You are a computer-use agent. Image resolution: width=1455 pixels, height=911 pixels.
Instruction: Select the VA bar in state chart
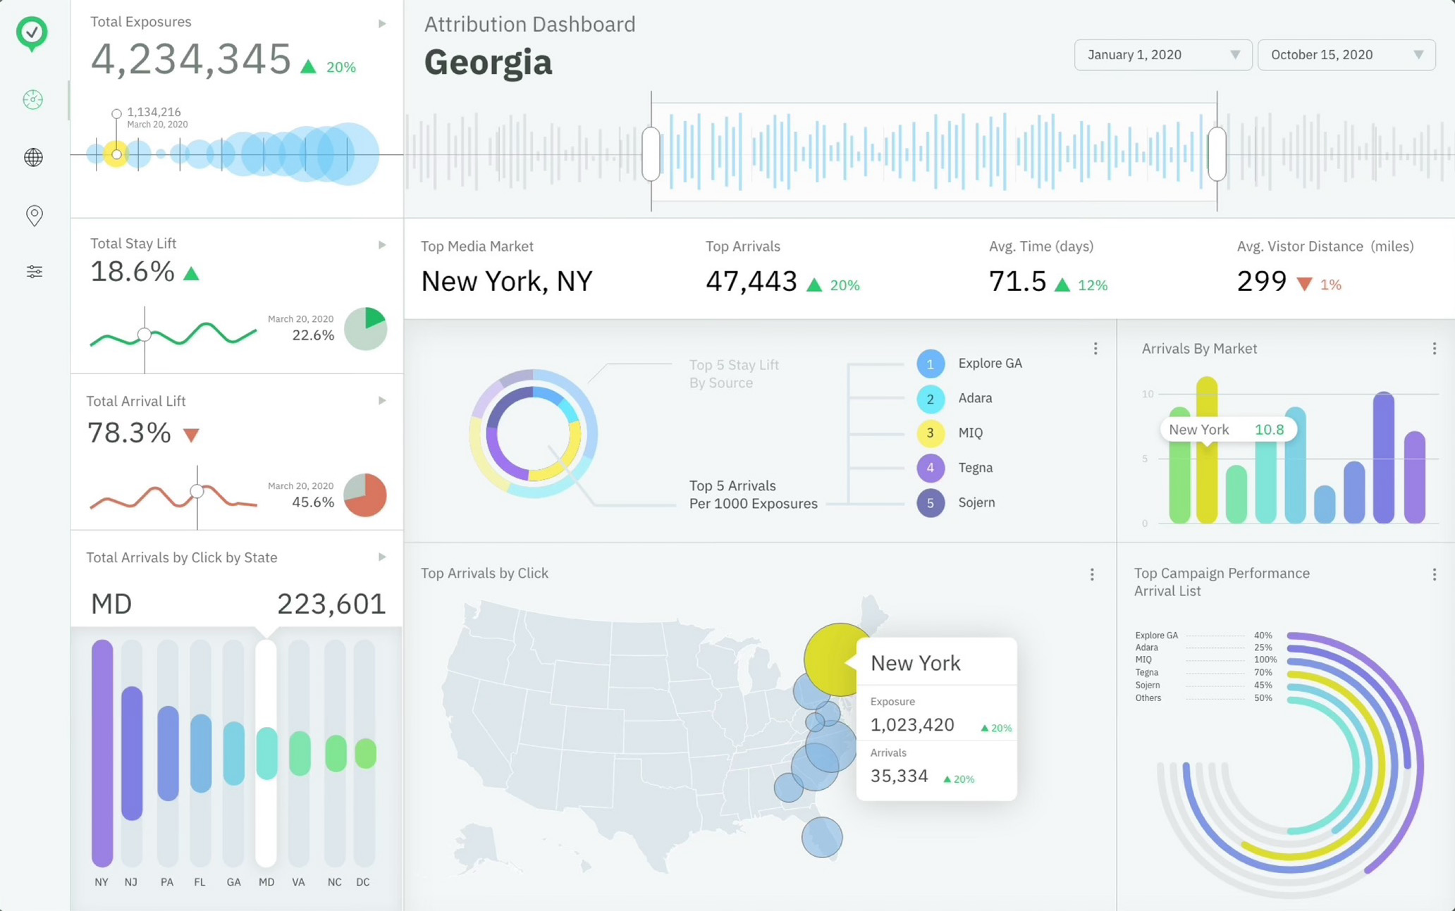(300, 753)
